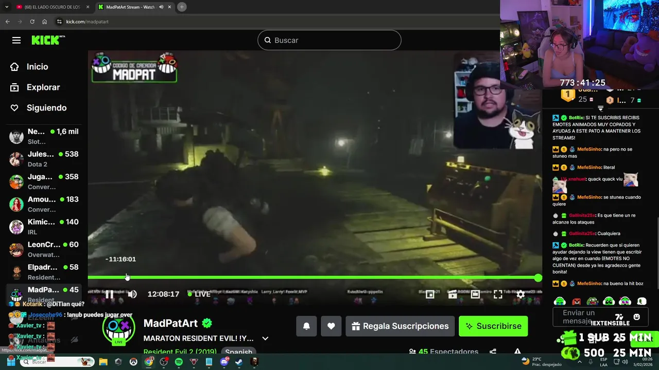Image resolution: width=659 pixels, height=370 pixels.
Task: Open File Explorer from the taskbar
Action: point(103,362)
